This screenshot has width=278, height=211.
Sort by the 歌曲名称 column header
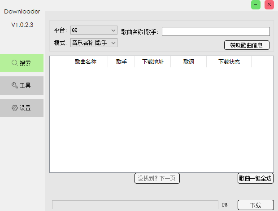pos(86,62)
